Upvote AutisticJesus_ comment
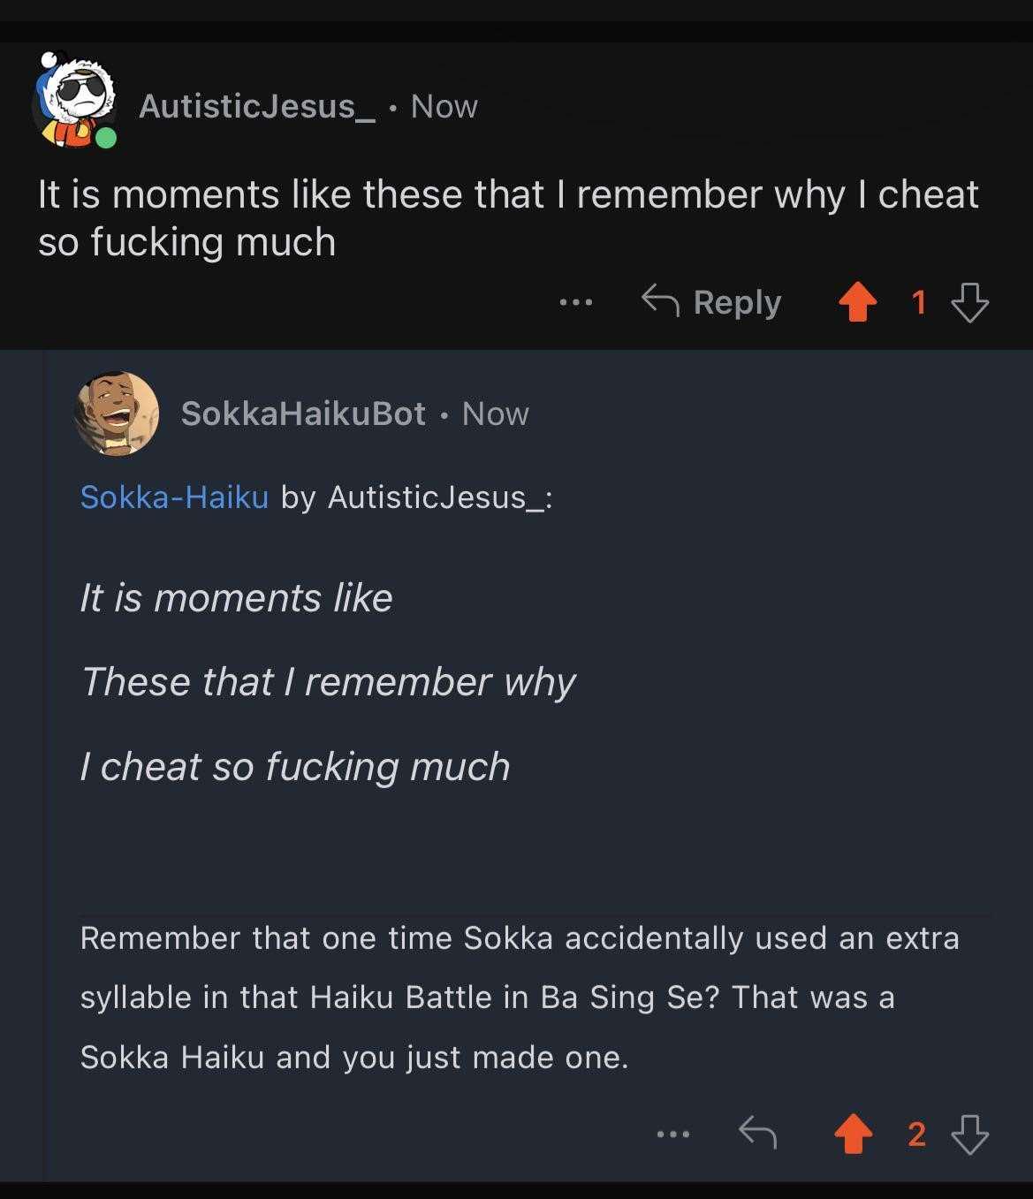 tap(857, 302)
